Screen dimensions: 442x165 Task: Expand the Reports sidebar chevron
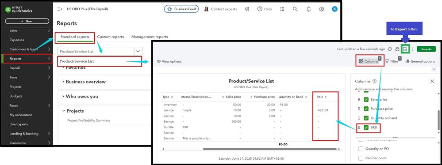(x=49, y=59)
